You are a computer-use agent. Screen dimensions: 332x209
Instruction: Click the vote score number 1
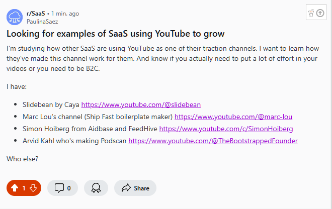coord(24,188)
